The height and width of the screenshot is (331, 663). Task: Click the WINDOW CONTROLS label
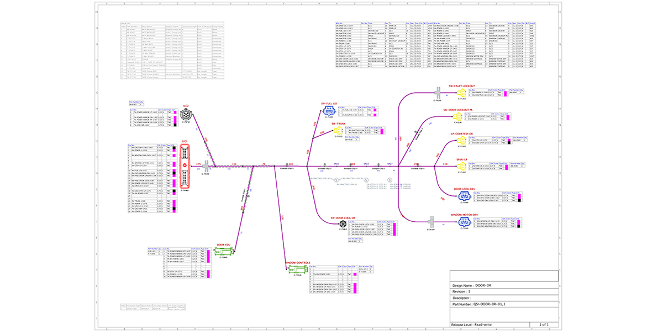click(x=297, y=263)
